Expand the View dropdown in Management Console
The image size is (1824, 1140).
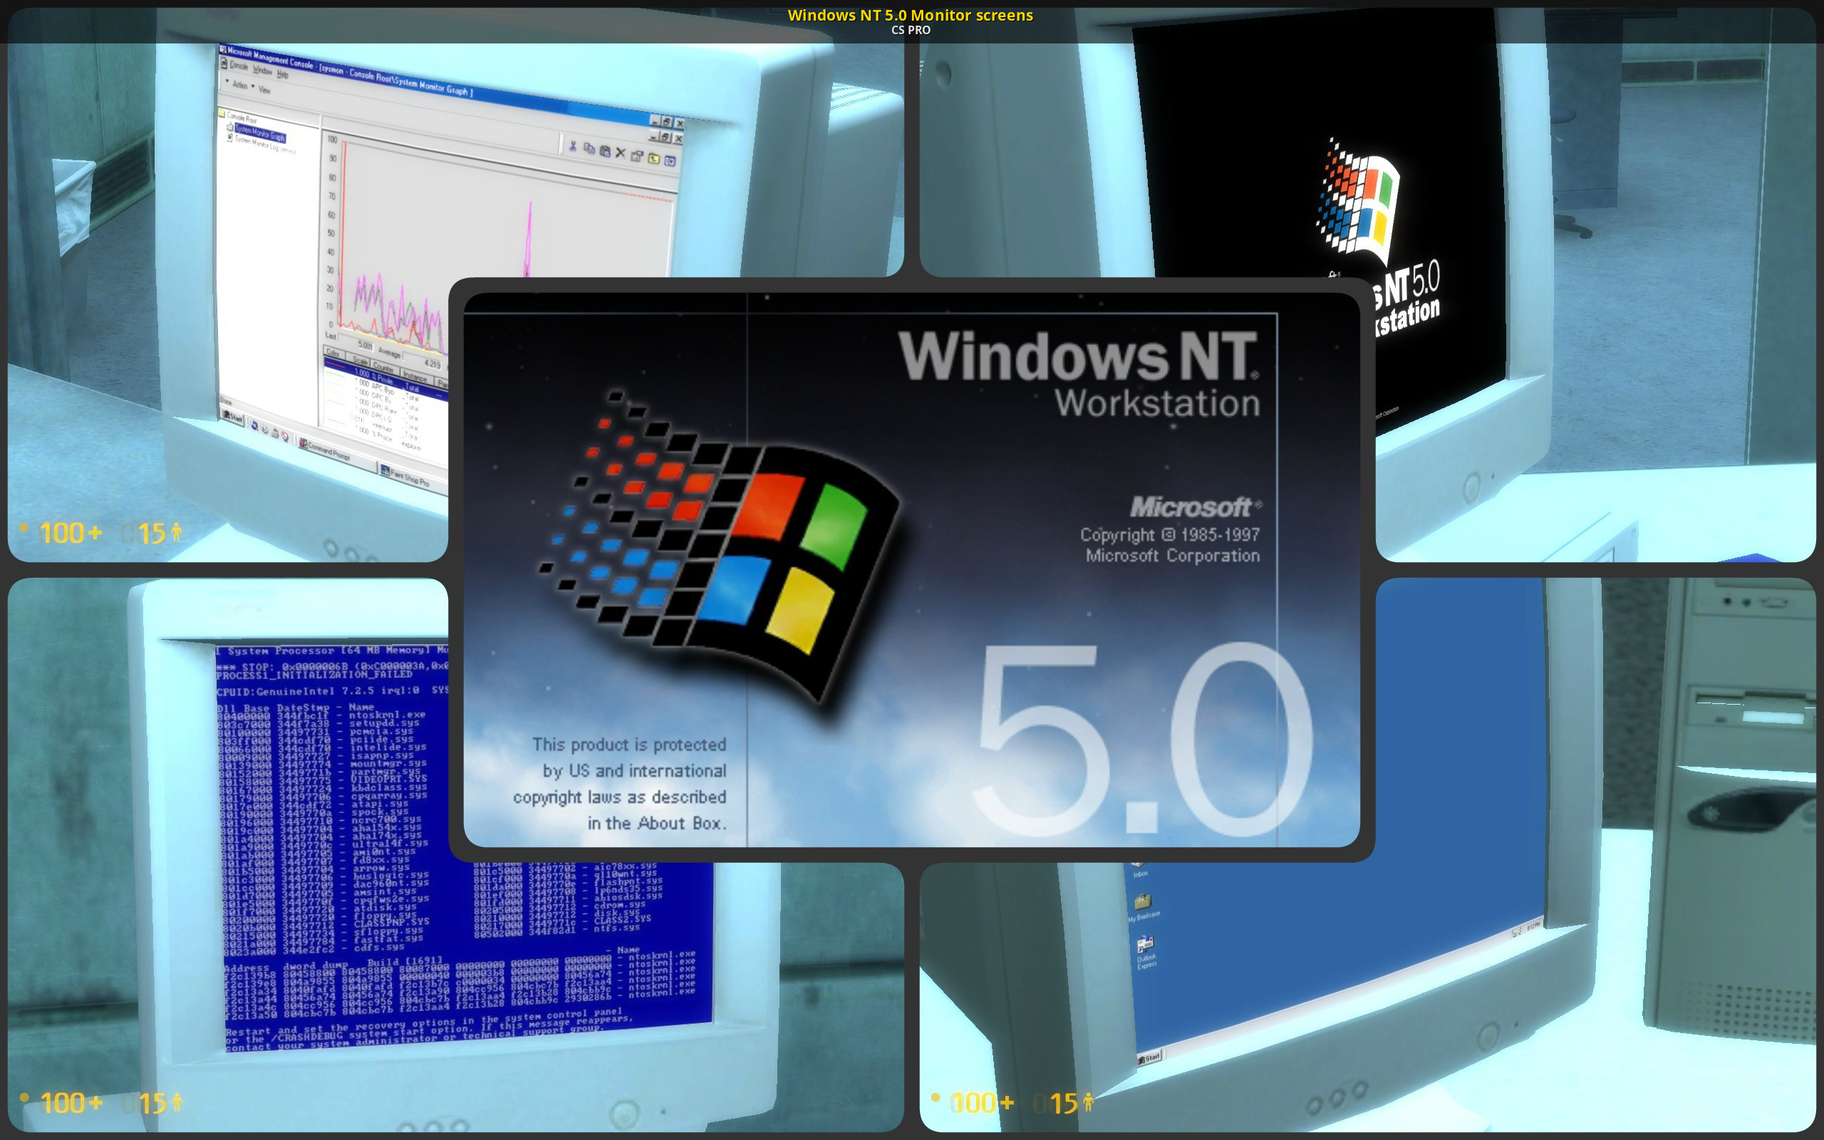[x=264, y=90]
